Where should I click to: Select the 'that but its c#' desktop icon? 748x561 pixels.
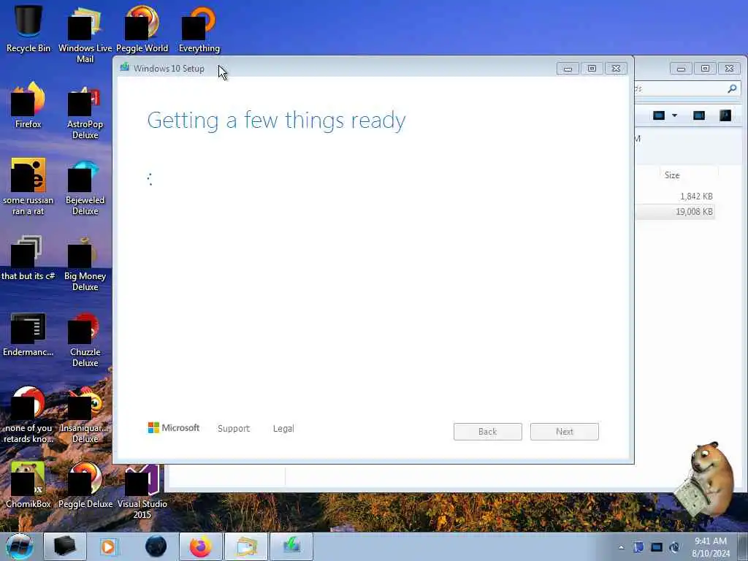[28, 258]
